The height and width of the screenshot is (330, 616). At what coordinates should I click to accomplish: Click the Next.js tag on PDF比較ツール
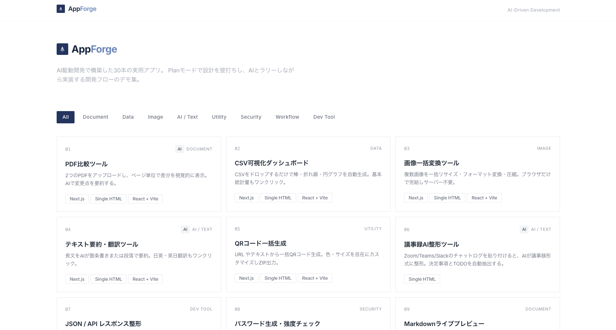pyautogui.click(x=77, y=199)
